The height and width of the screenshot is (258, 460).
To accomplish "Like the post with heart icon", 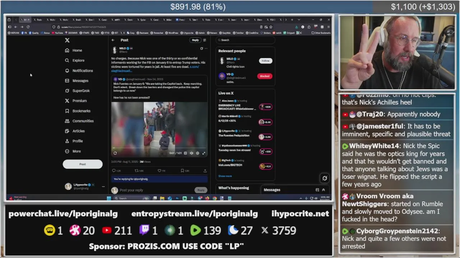I will [x=160, y=171].
